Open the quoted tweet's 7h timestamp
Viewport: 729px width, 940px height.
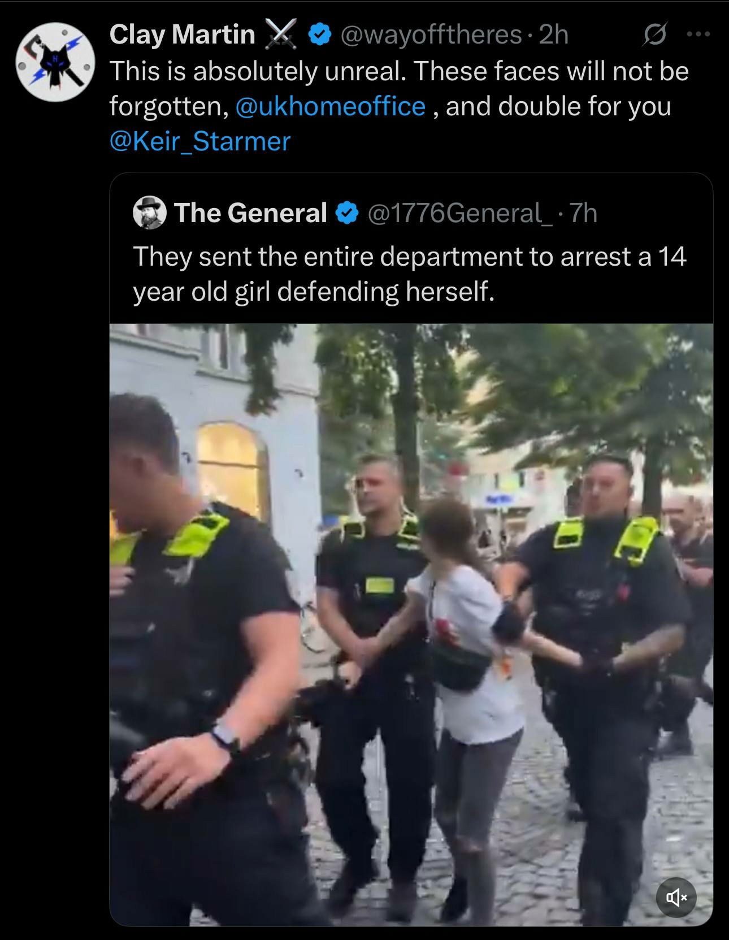[583, 213]
